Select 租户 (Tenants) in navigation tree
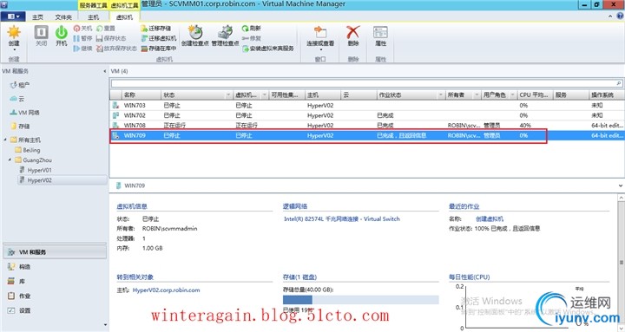This screenshot has height=332, width=625. click(20, 85)
